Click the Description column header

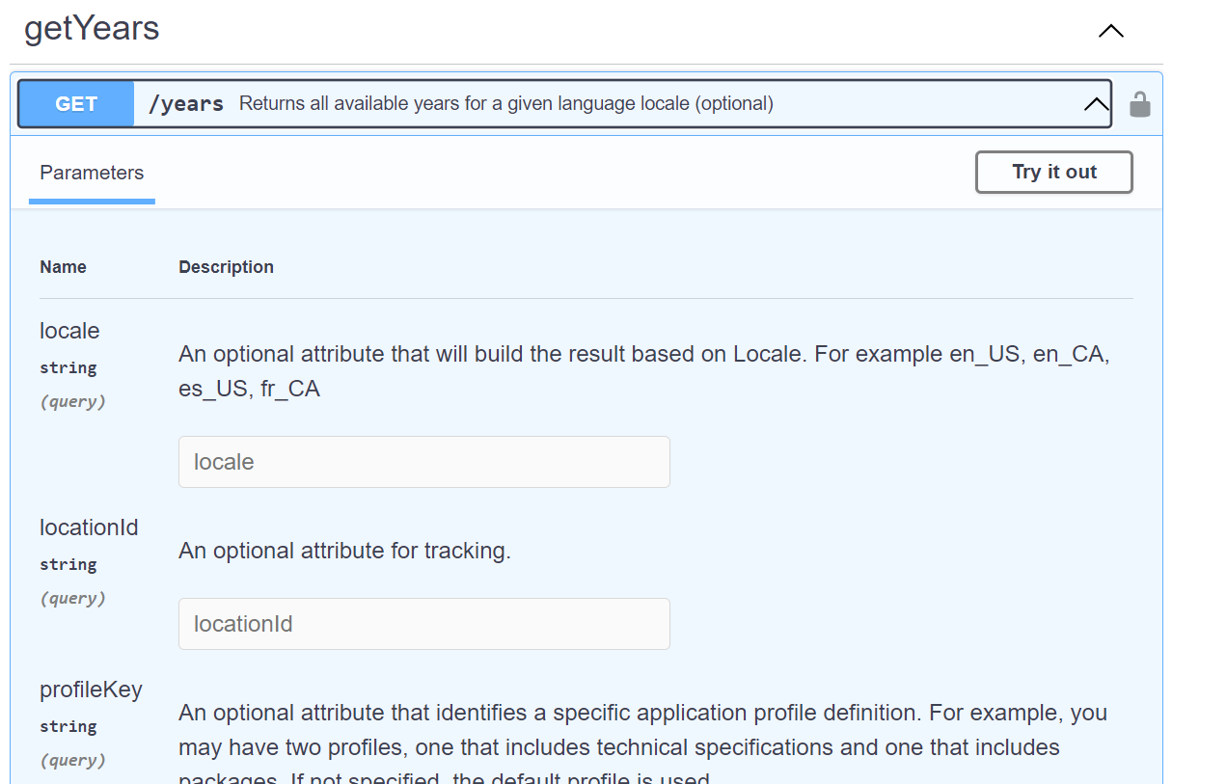226,267
